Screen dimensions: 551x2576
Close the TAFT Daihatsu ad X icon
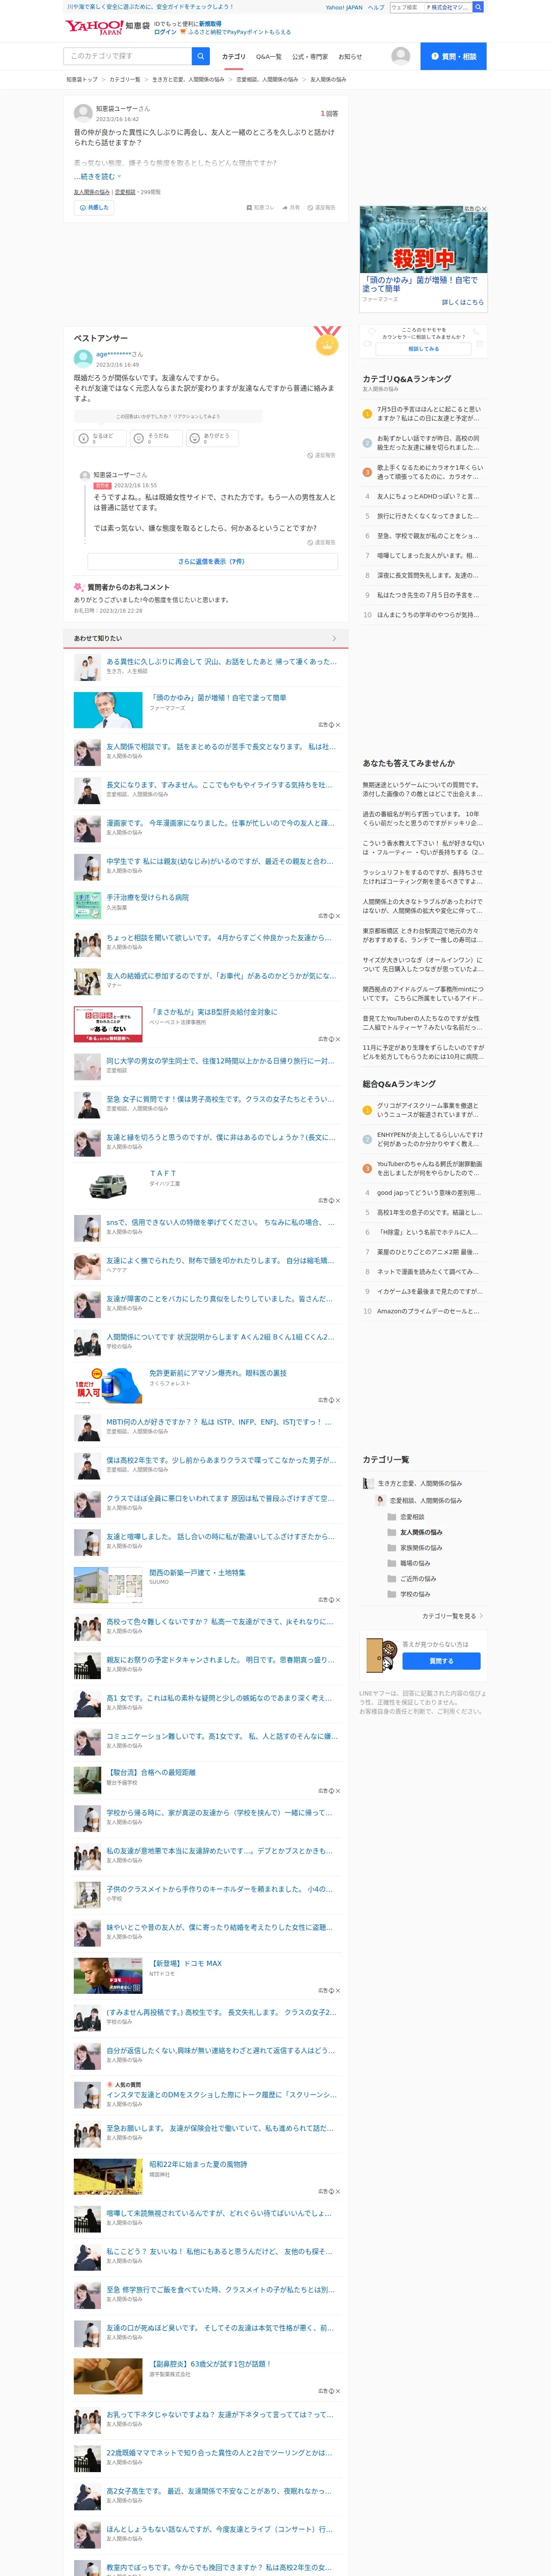[x=338, y=1201]
